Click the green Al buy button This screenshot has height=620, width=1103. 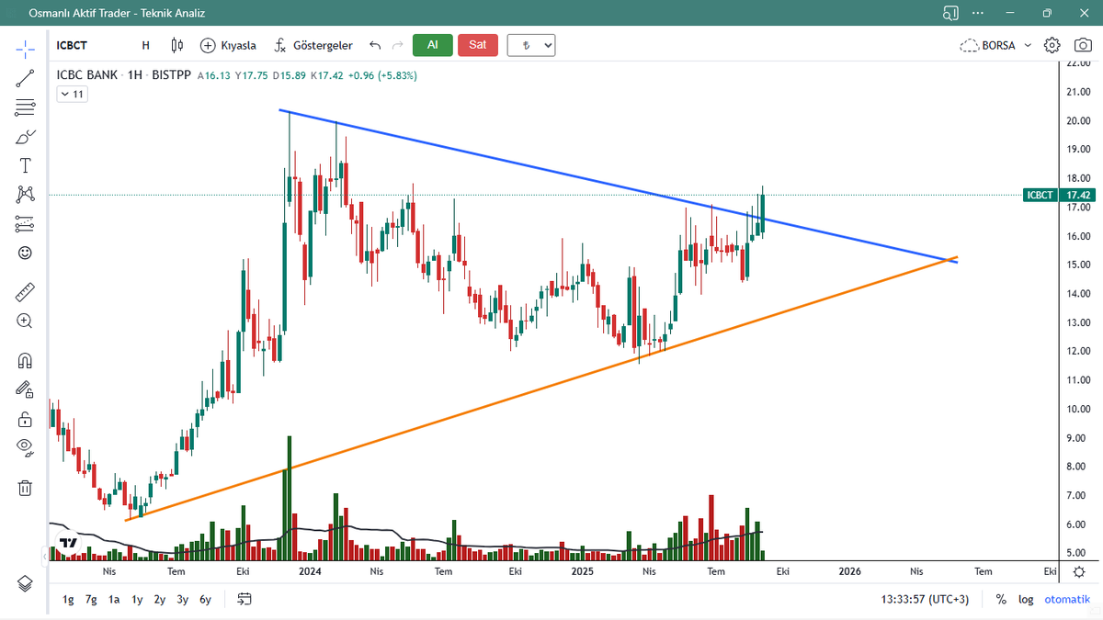[433, 45]
